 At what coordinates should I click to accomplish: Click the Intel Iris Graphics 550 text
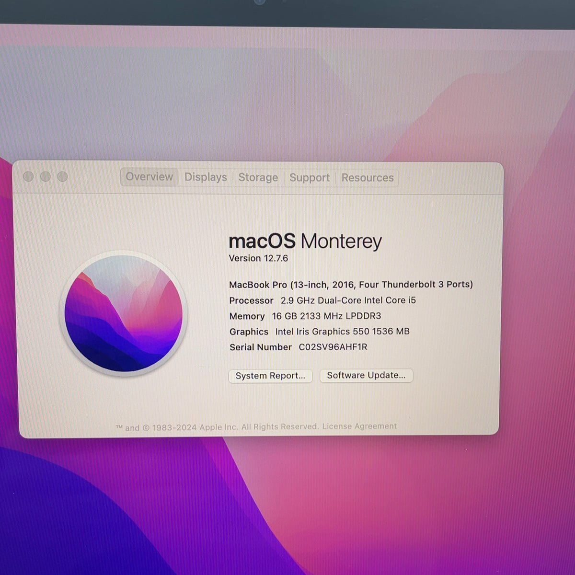click(x=342, y=332)
